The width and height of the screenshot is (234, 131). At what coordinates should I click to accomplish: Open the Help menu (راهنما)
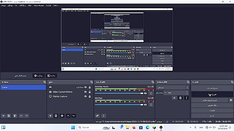pos(56,5)
